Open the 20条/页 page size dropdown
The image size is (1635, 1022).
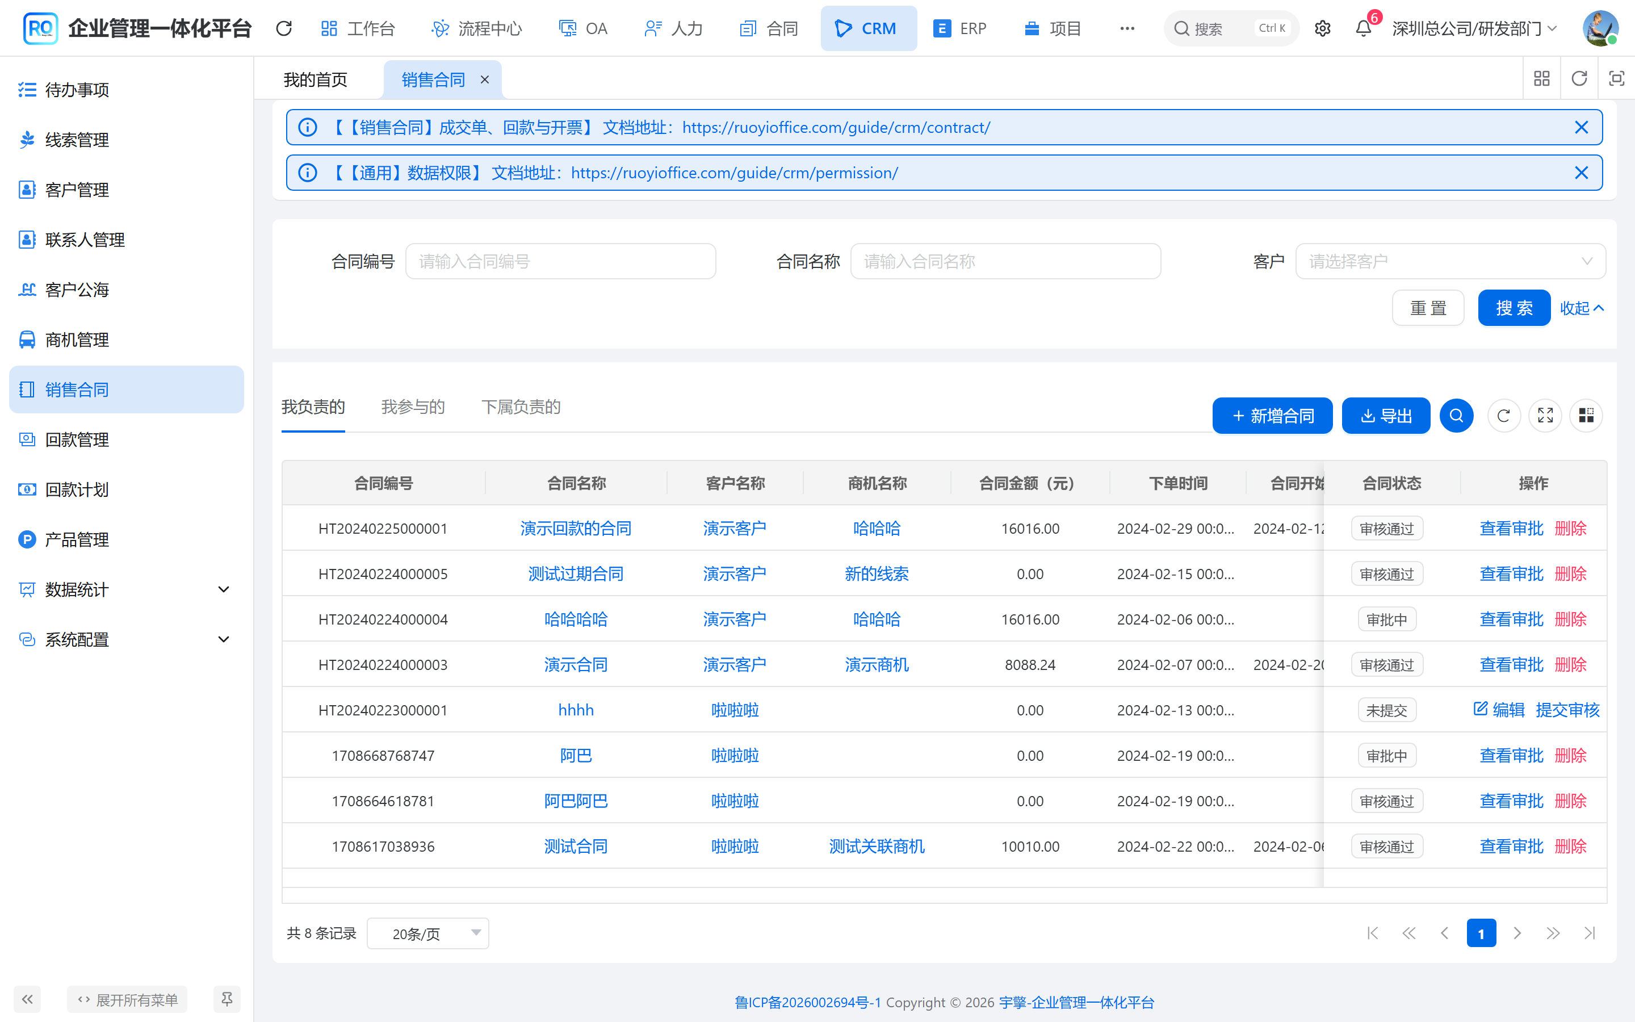coord(427,933)
